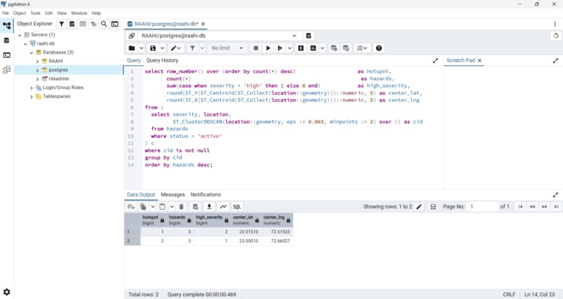
Task: Click the Filter funnel icon in query toolbar
Action: (x=193, y=48)
